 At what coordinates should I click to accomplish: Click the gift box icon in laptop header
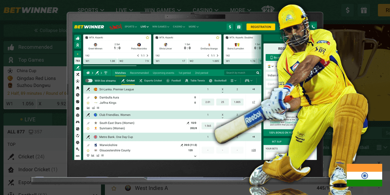point(239,27)
